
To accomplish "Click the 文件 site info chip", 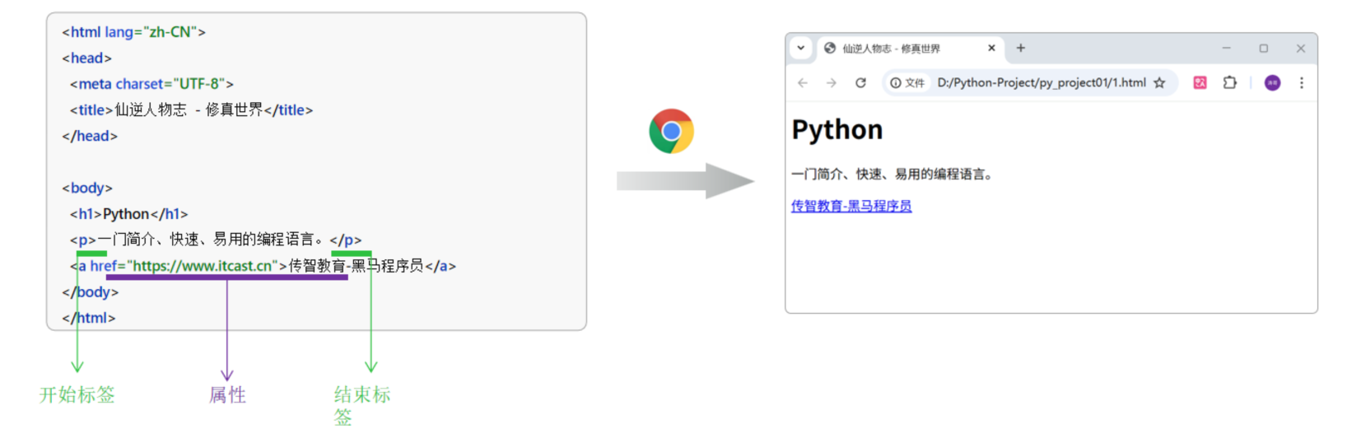I will point(907,82).
